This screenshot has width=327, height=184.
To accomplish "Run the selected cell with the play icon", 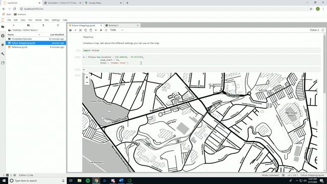I will [96, 30].
